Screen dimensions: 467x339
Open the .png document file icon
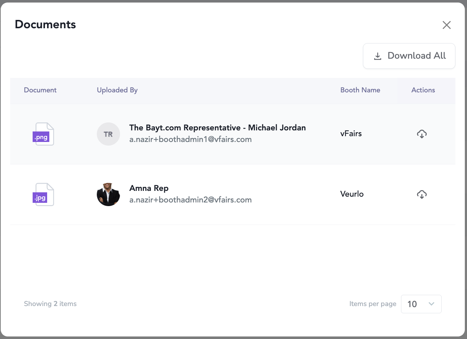pos(44,134)
